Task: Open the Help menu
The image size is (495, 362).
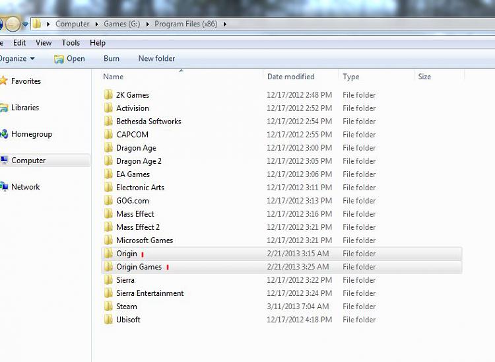Action: (x=98, y=43)
